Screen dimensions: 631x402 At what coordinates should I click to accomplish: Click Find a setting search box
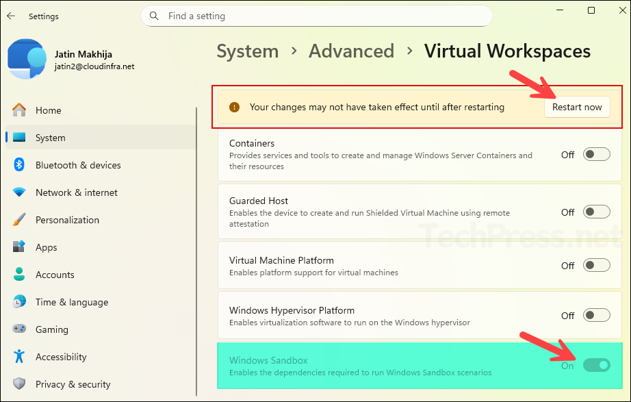pos(316,15)
